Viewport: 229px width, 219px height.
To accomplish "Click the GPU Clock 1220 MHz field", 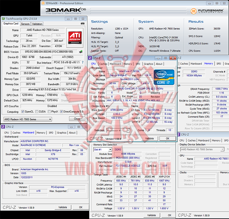I will [x=27, y=95].
